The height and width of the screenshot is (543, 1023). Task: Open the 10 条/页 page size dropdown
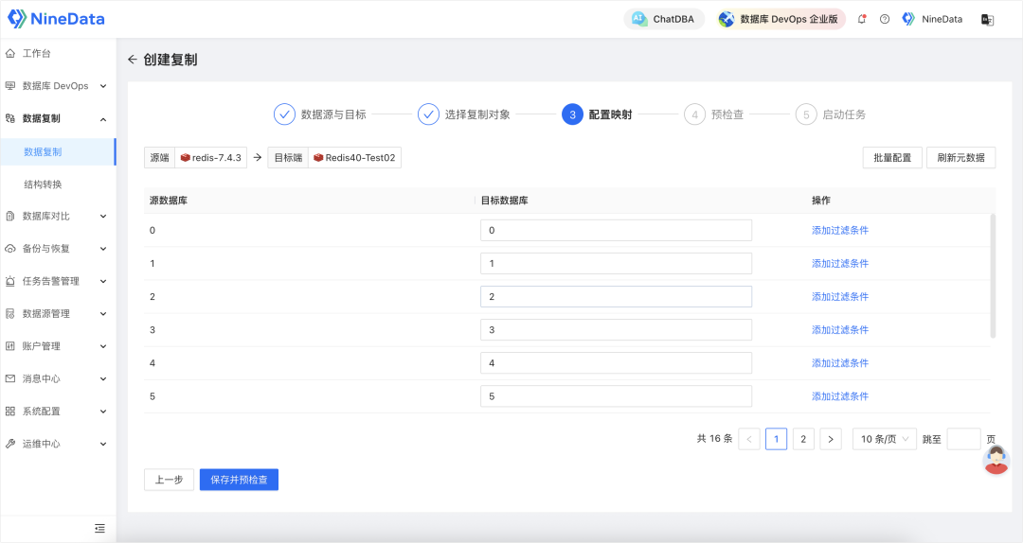coord(884,439)
